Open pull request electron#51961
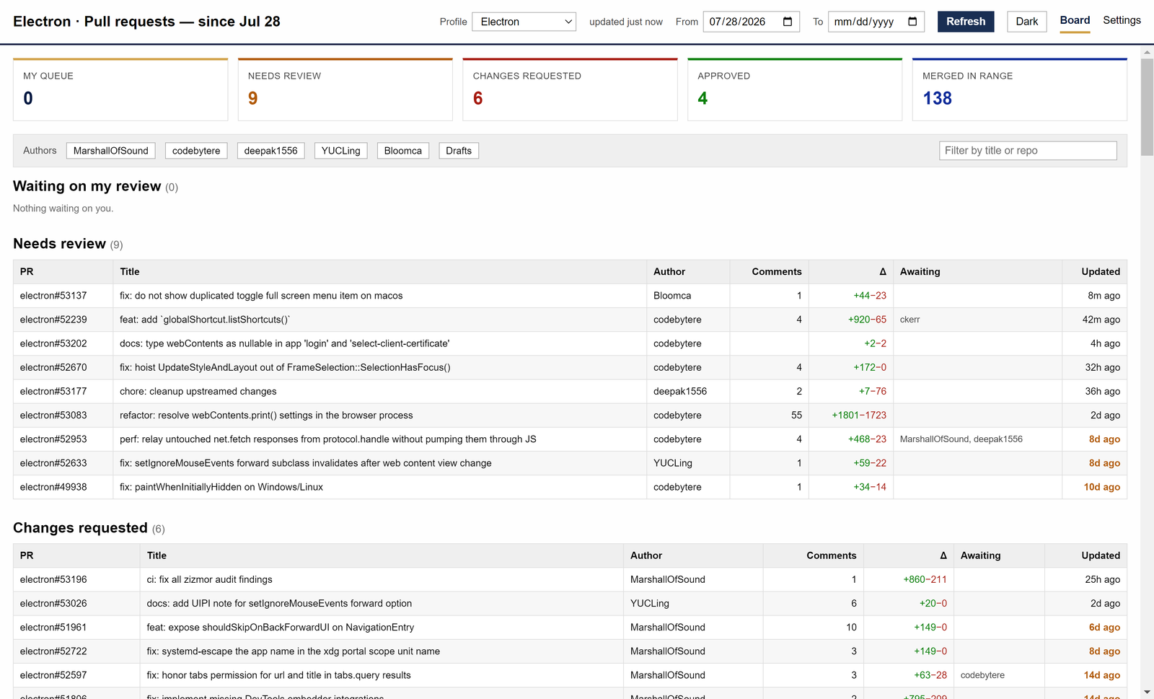The height and width of the screenshot is (699, 1154). 53,628
